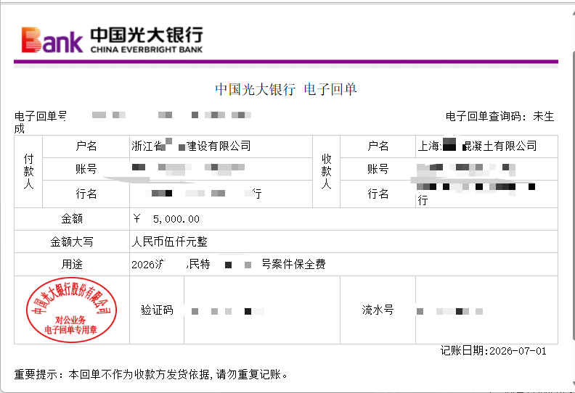This screenshot has height=393, width=575.
Task: Click the 金额 label cell
Action: click(72, 219)
